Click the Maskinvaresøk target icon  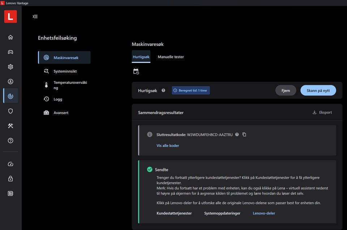coord(46,57)
